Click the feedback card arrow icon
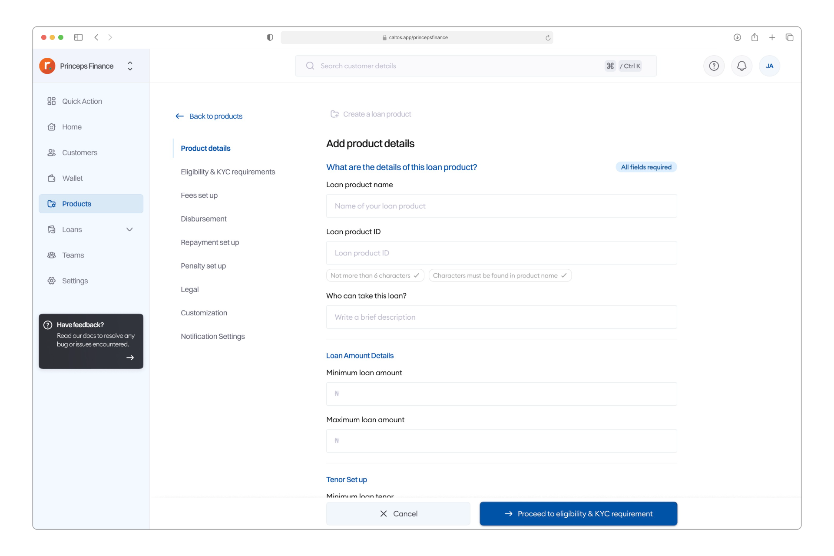The image size is (834, 556). (130, 357)
